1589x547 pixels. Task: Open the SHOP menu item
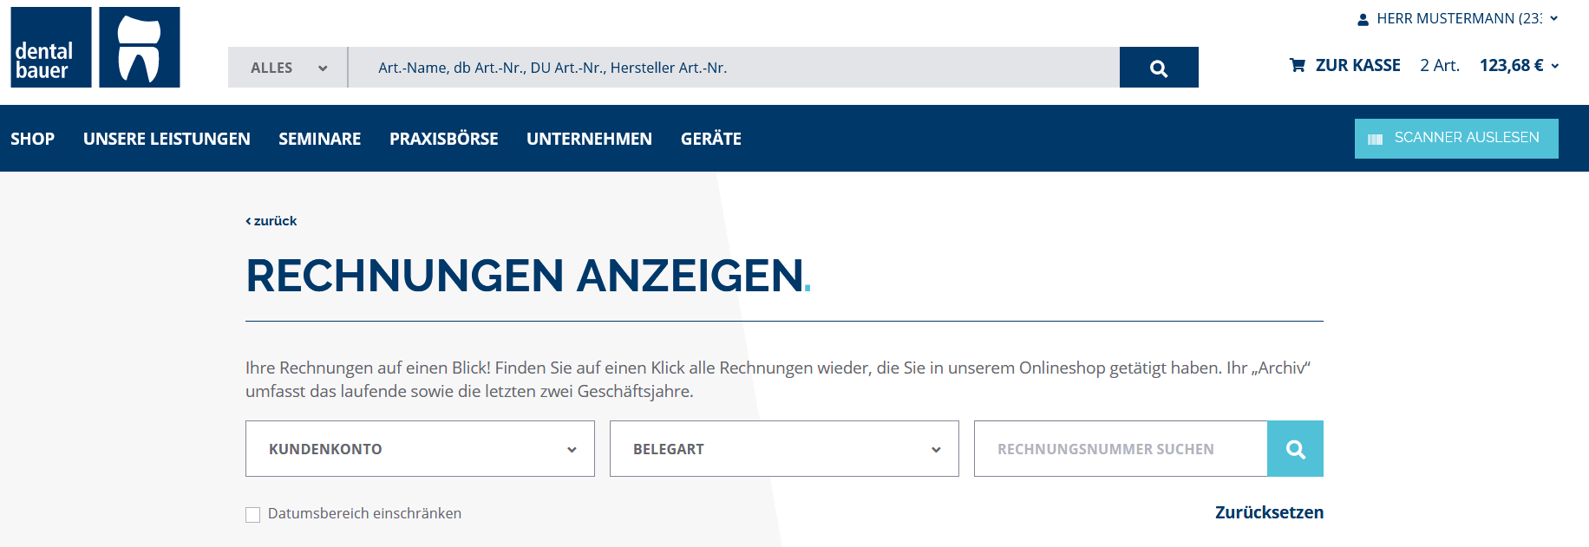click(32, 139)
